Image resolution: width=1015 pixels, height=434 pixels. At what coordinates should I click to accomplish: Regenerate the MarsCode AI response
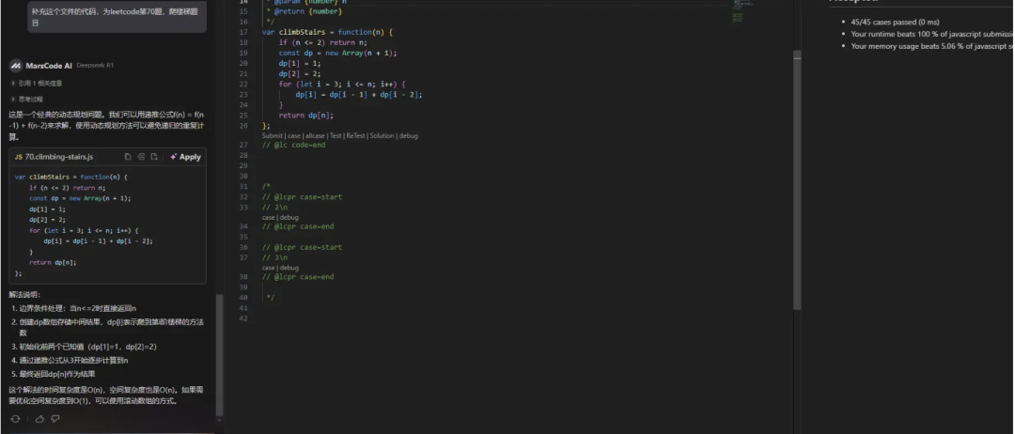pos(15,419)
